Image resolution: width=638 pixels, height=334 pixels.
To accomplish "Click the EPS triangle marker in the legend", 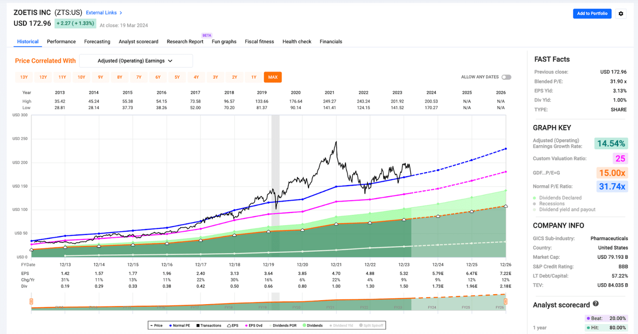I will (x=228, y=325).
